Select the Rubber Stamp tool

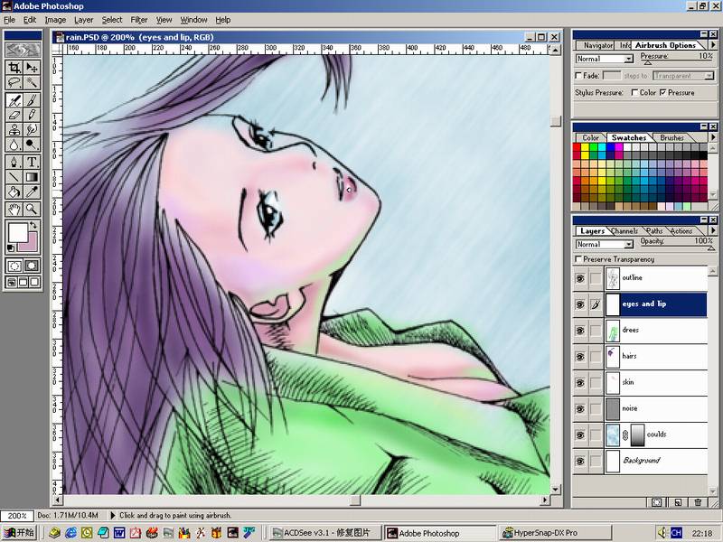pos(14,129)
